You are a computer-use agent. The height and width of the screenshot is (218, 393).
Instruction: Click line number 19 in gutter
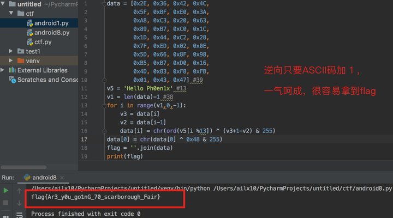tap(84, 156)
